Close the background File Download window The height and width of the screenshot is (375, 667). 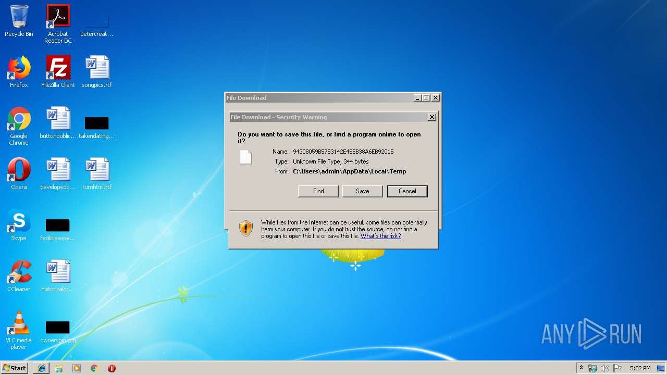click(436, 98)
